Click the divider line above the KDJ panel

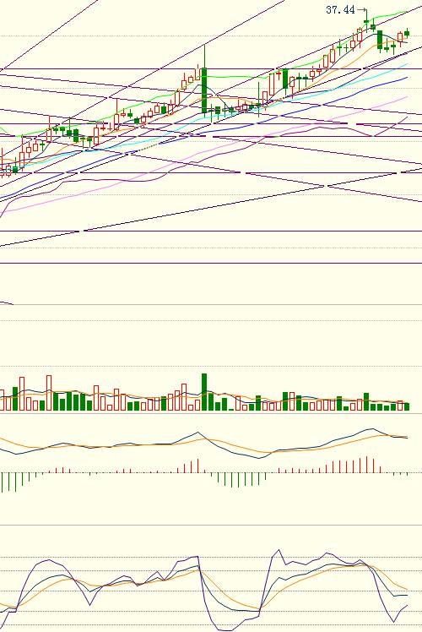click(211, 525)
